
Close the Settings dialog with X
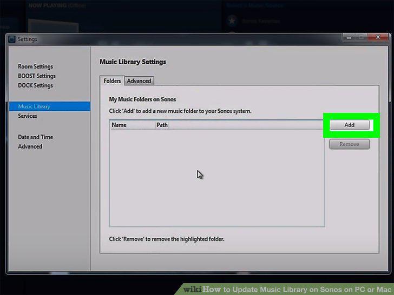378,37
